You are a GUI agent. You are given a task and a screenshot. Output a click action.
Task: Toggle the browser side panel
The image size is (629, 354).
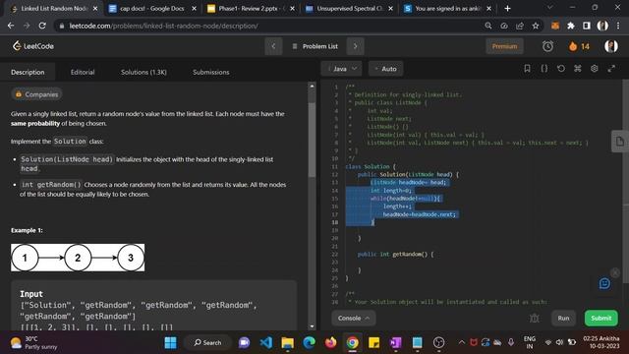pyautogui.click(x=587, y=26)
